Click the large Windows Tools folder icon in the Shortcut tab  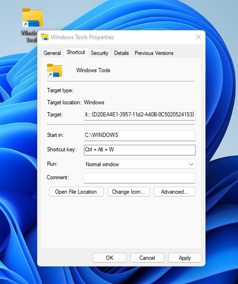click(54, 71)
